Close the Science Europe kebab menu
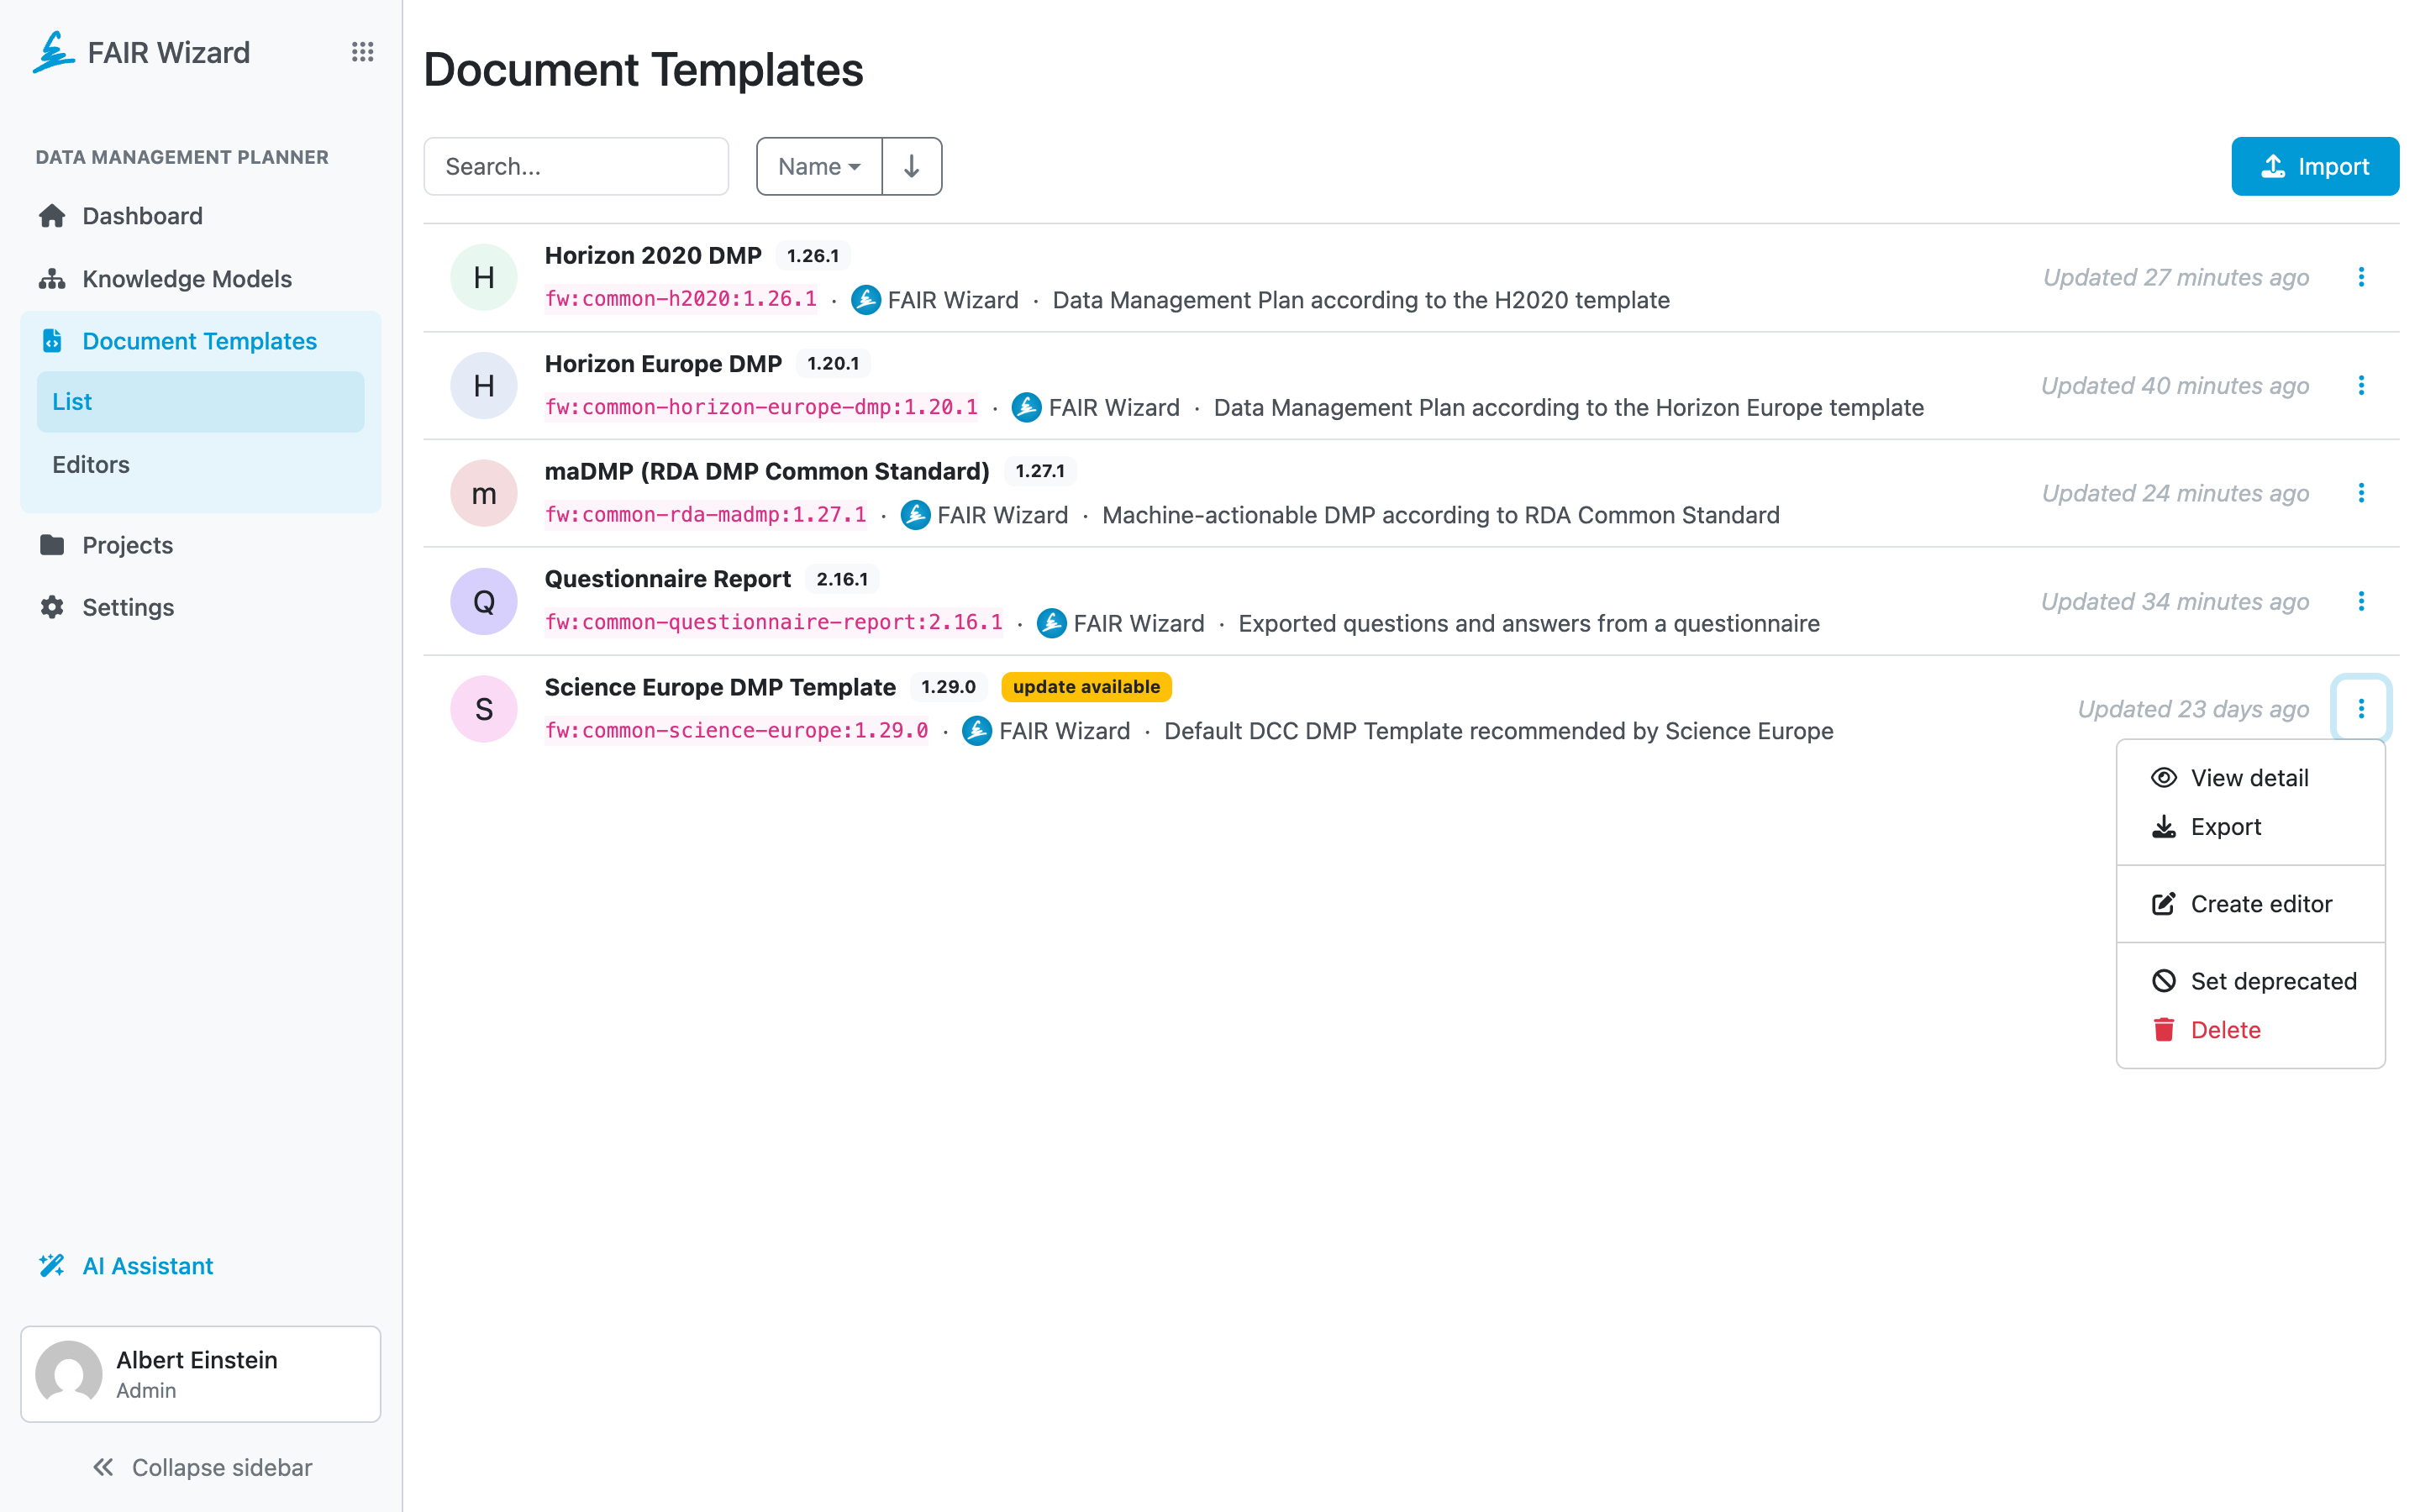The image size is (2420, 1512). pos(2360,709)
